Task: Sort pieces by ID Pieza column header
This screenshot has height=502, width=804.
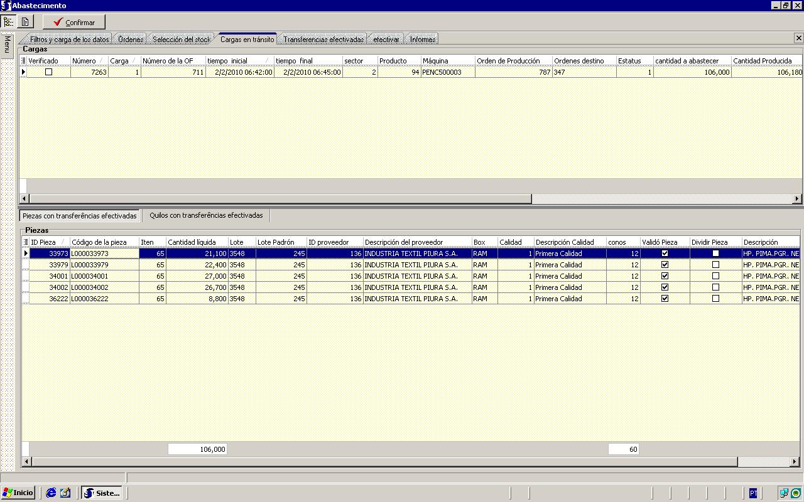Action: pyautogui.click(x=48, y=242)
